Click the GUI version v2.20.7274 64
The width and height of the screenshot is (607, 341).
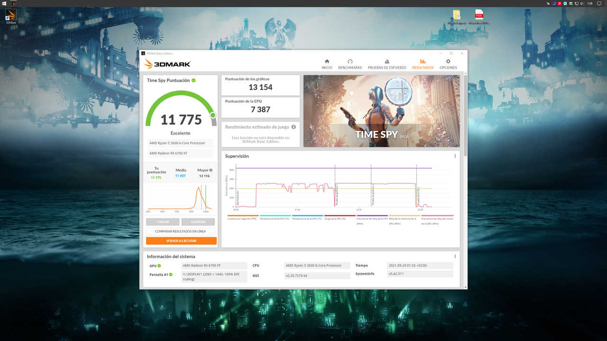click(x=317, y=276)
